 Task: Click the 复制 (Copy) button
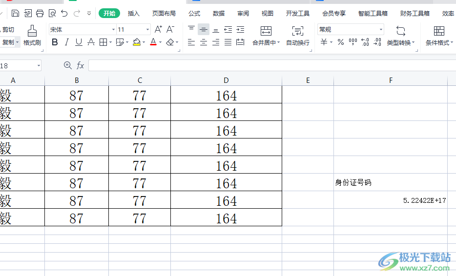[x=8, y=42]
